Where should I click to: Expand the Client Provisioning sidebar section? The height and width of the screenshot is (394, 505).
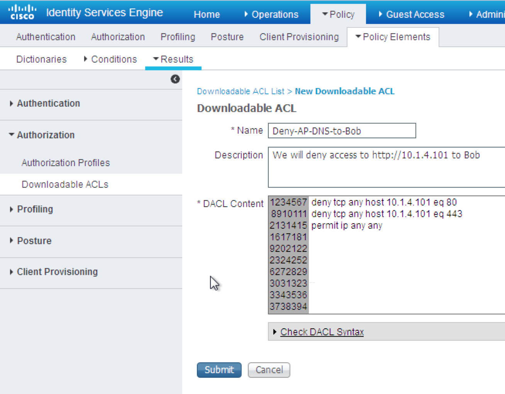coord(57,272)
